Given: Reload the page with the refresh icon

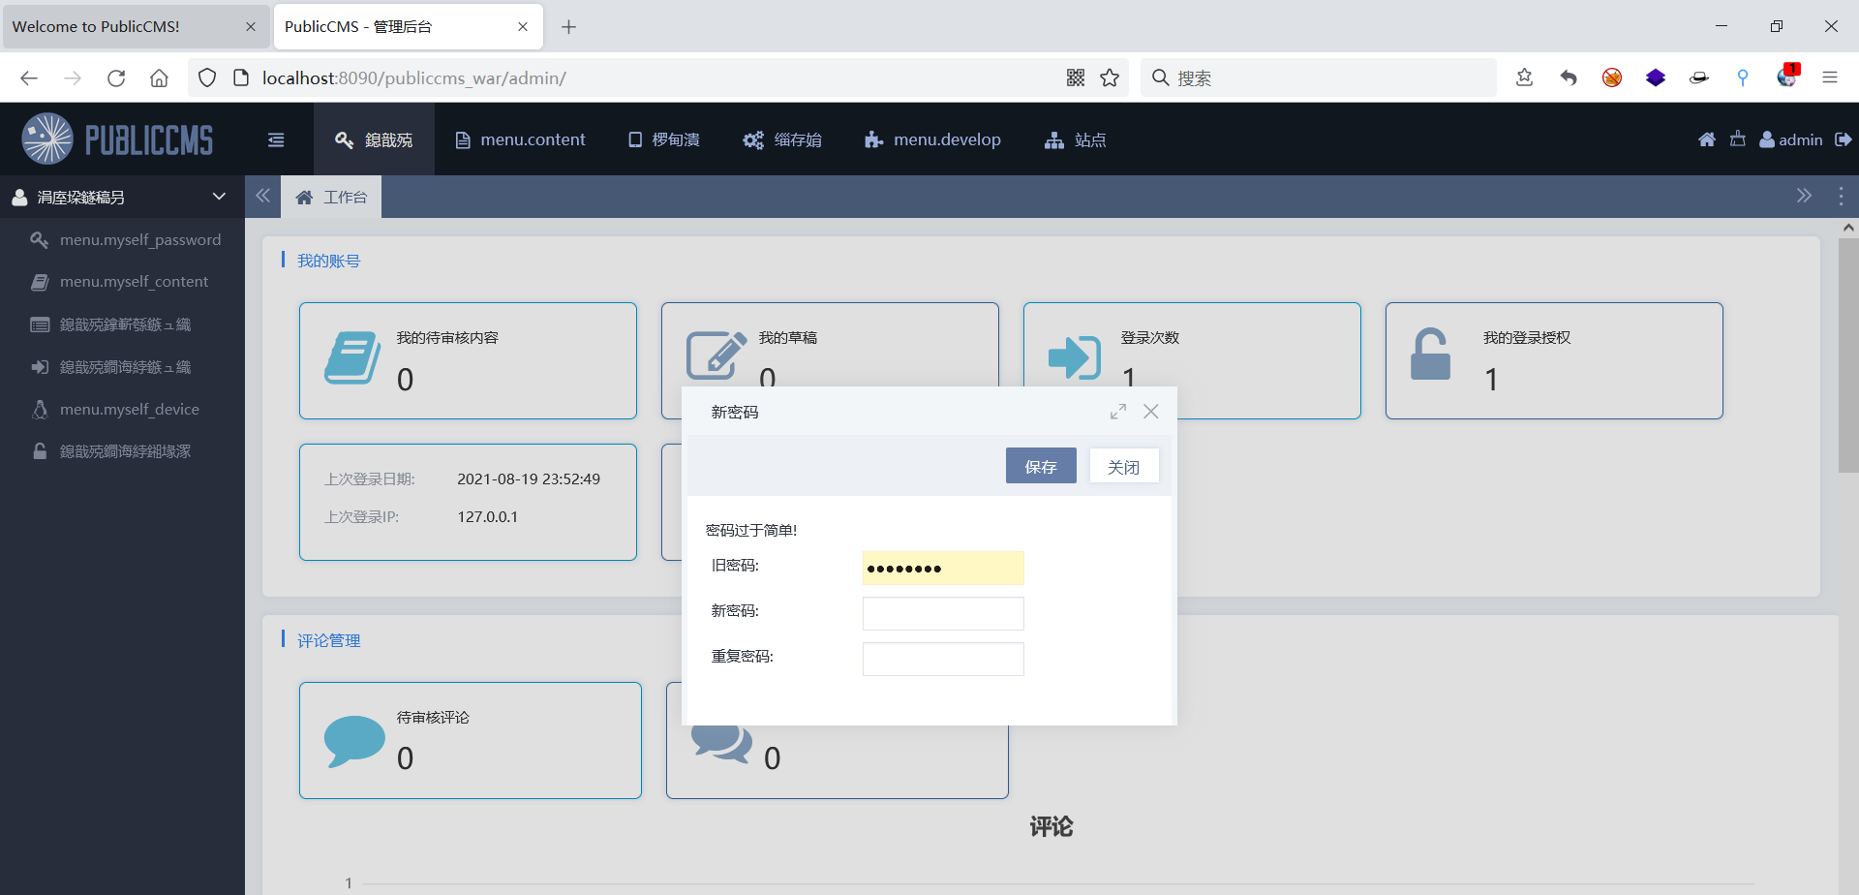Looking at the screenshot, I should coord(116,77).
